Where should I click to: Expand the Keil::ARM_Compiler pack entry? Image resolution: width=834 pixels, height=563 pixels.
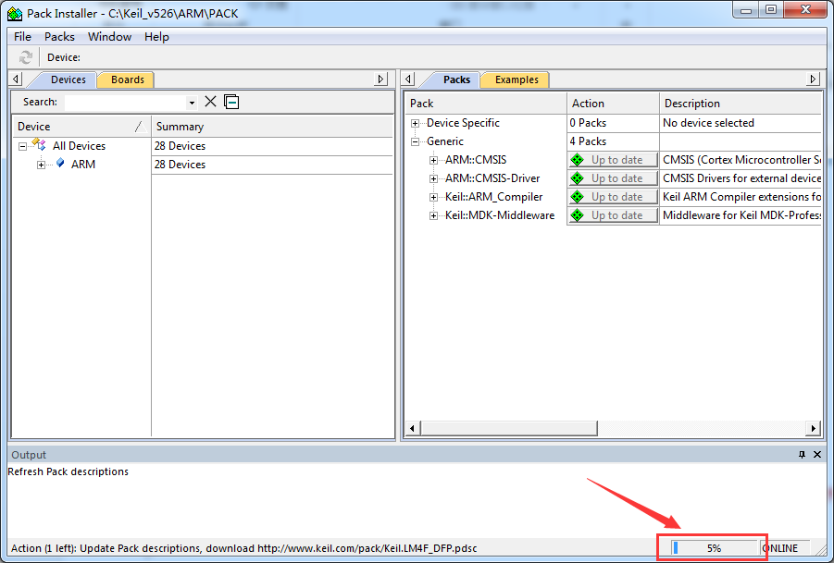pos(433,197)
